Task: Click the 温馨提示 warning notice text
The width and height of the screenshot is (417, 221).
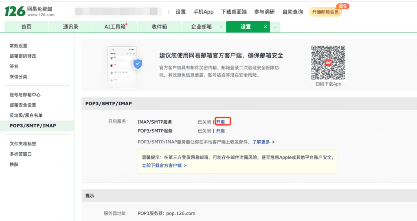Action: tap(237, 157)
